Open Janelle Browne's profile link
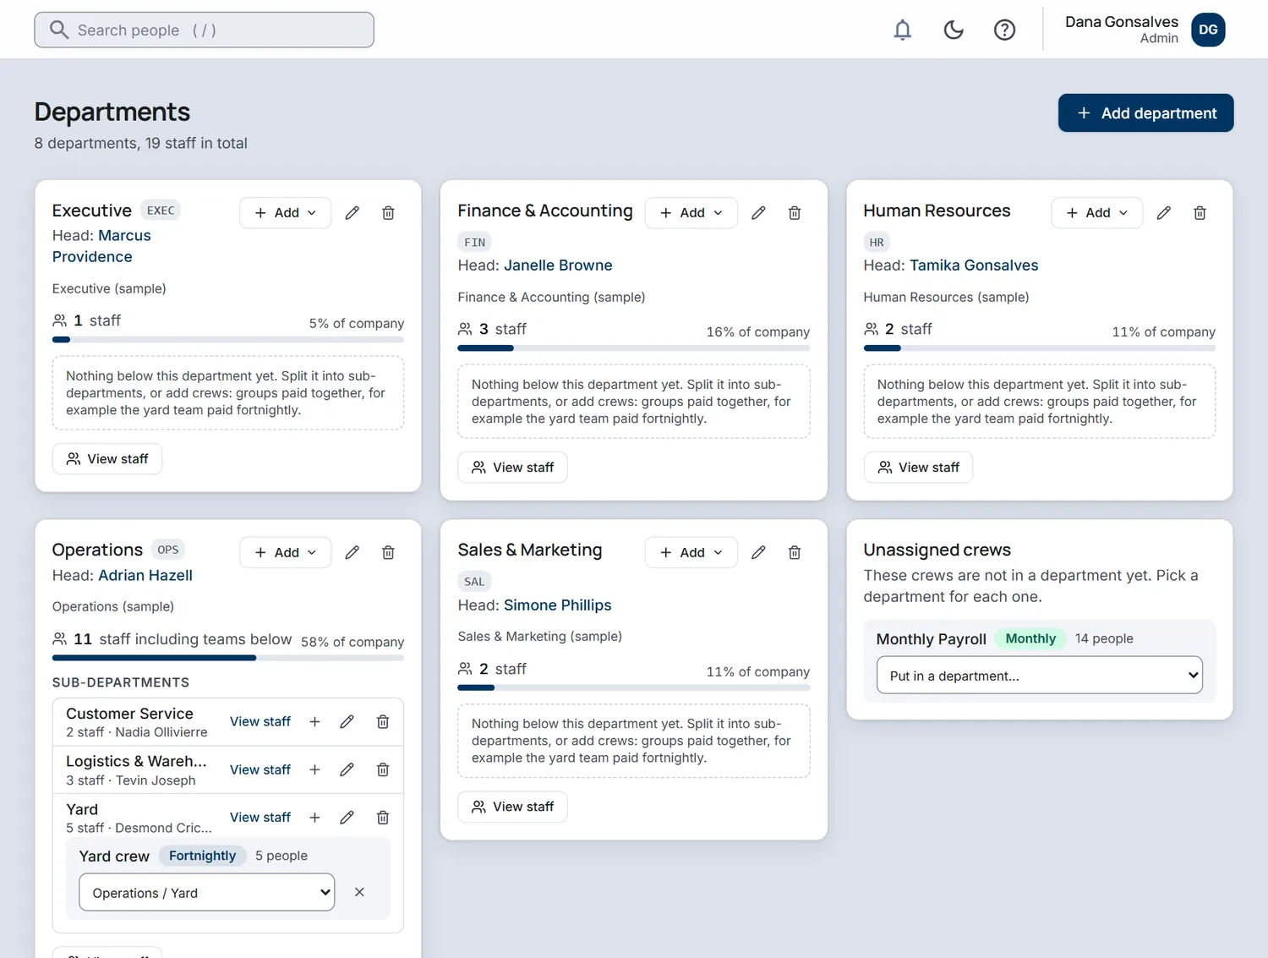 [x=558, y=266]
